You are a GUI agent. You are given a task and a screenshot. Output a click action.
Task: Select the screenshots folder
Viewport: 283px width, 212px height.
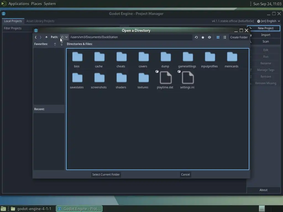pyautogui.click(x=99, y=81)
